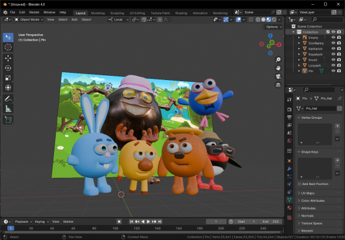This screenshot has height=240, width=345.
Task: Activate the Move tool
Action: [x=8, y=58]
